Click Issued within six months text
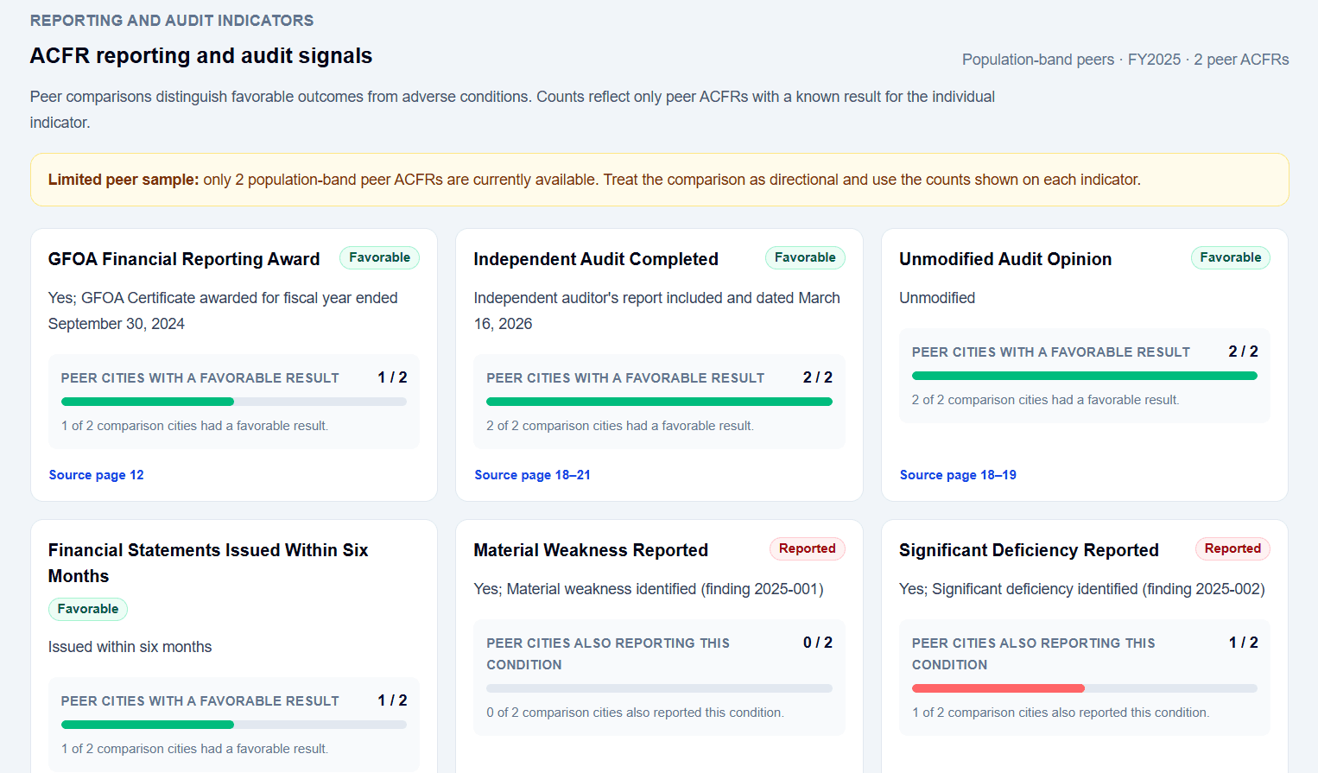1318x773 pixels. point(130,647)
